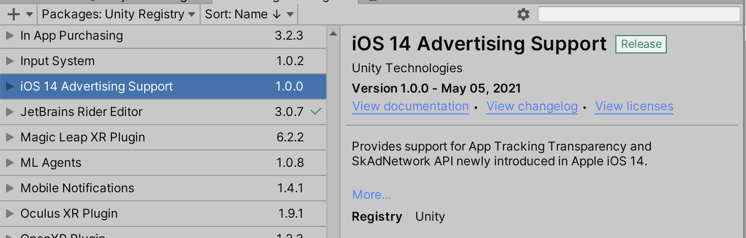The height and width of the screenshot is (238, 746).
Task: Expand the Input System package arrow
Action: 9,61
